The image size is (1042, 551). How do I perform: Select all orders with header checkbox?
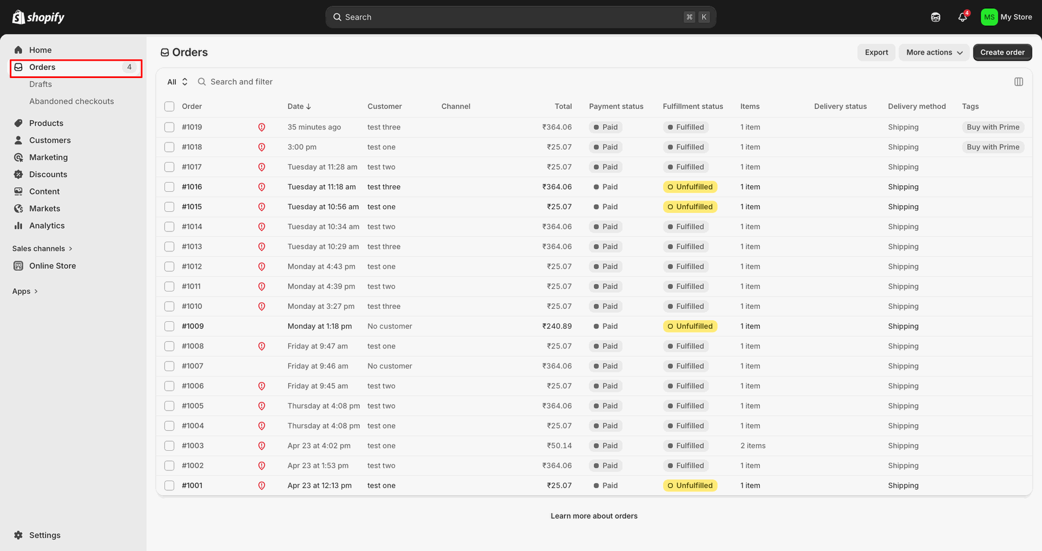point(169,107)
